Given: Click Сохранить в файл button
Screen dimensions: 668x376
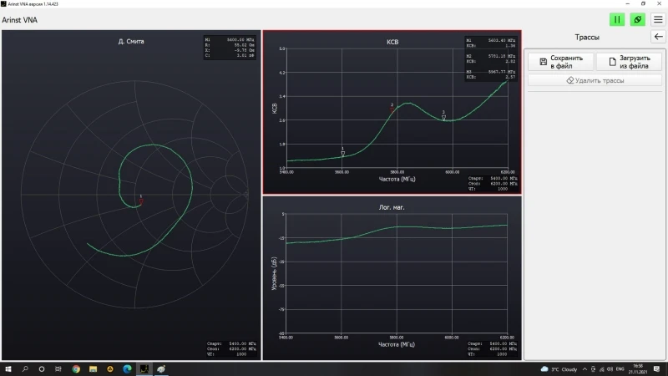Looking at the screenshot, I should 560,62.
